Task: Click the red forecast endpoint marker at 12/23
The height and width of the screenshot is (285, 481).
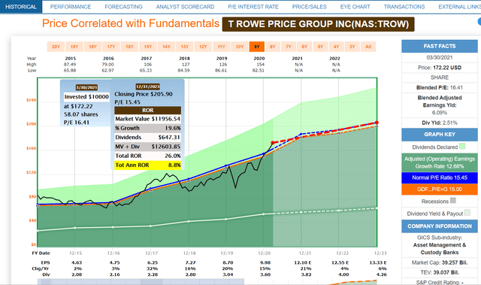Action: (377, 123)
